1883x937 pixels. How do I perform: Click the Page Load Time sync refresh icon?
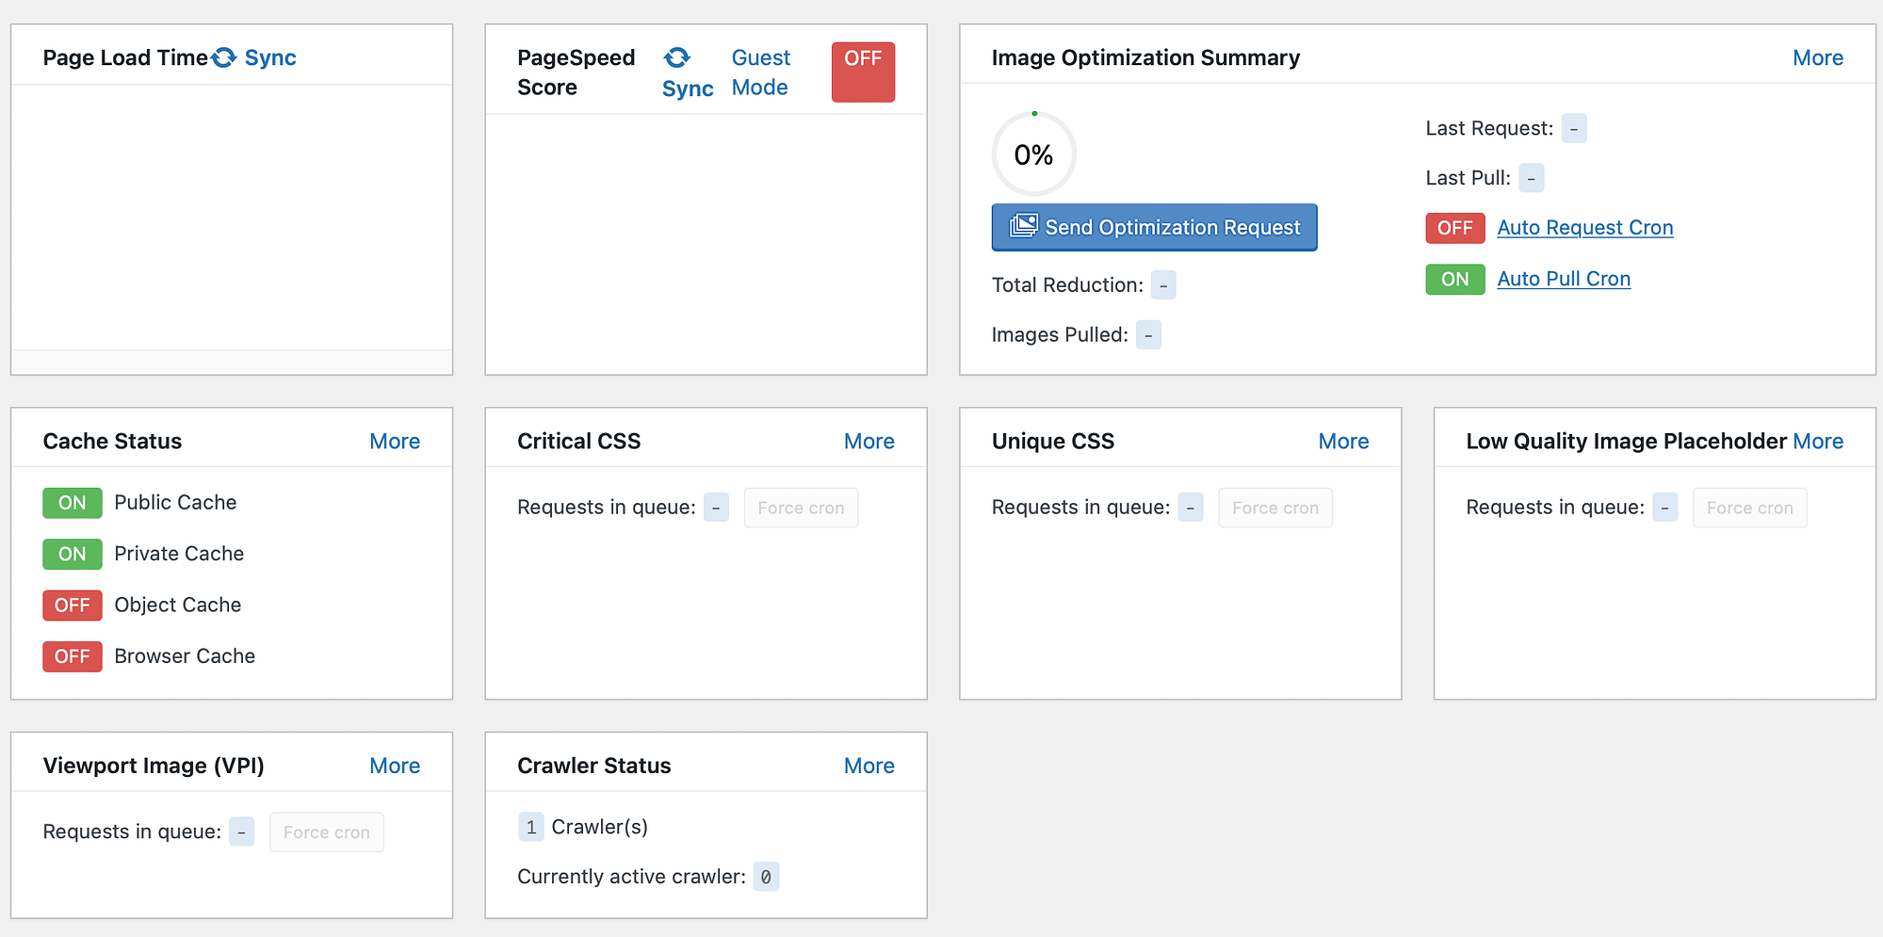click(224, 57)
